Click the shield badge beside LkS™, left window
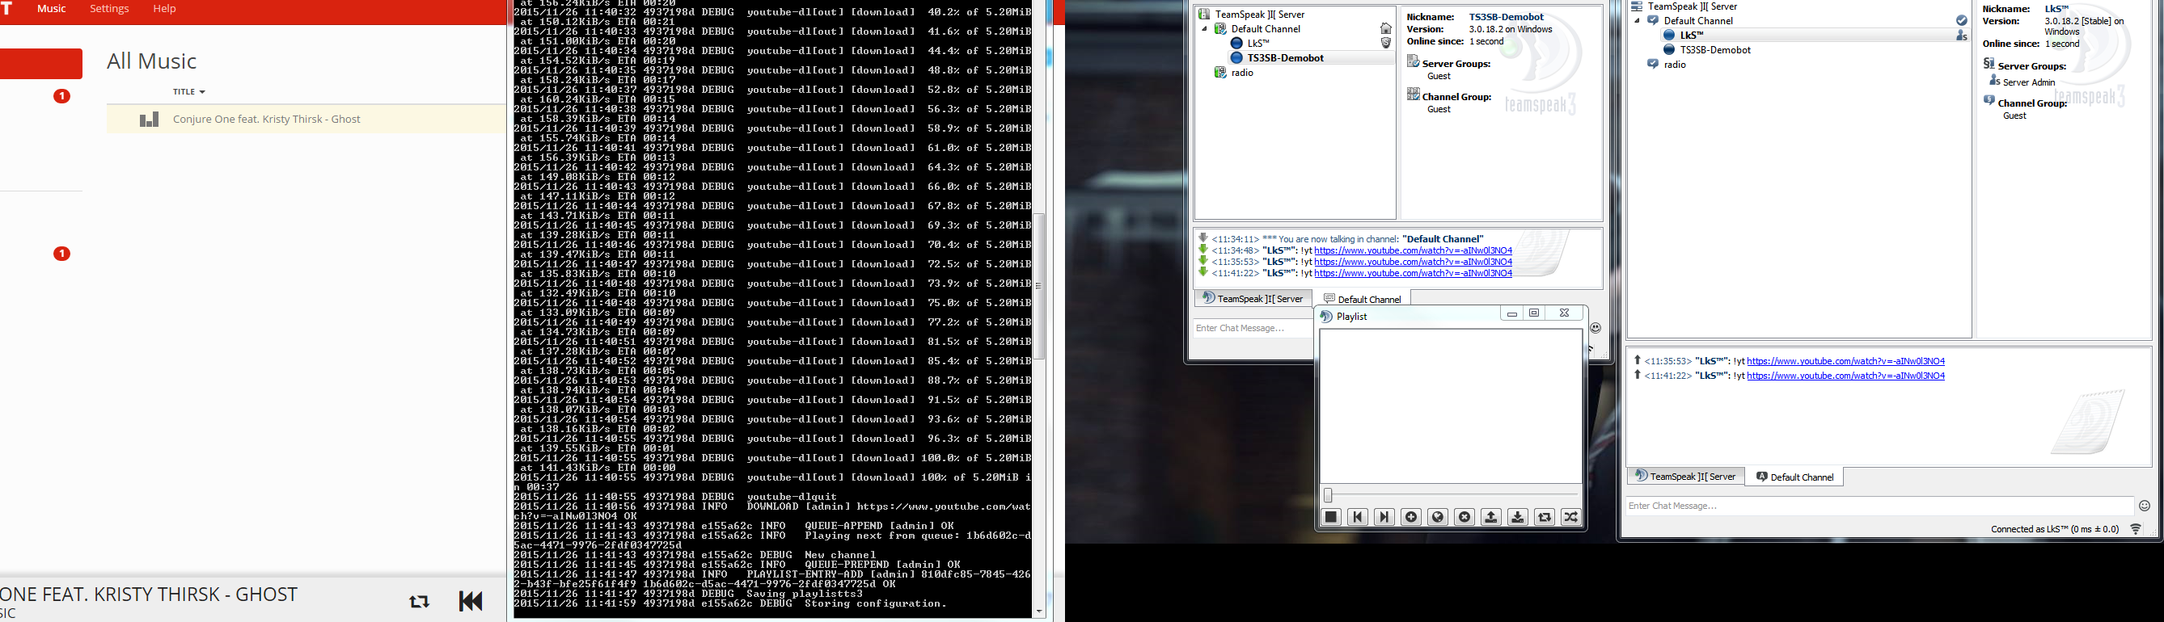 pos(1385,44)
